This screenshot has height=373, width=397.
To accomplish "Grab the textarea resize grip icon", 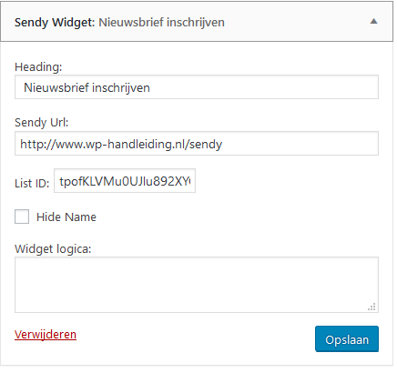I will (x=372, y=307).
